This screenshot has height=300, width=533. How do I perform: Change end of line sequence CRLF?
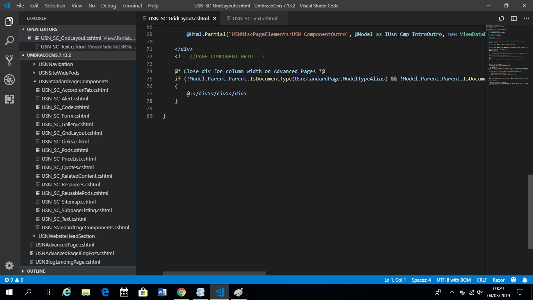click(482, 280)
